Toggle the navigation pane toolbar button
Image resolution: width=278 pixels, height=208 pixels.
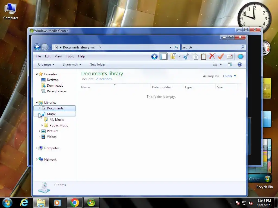163,57
